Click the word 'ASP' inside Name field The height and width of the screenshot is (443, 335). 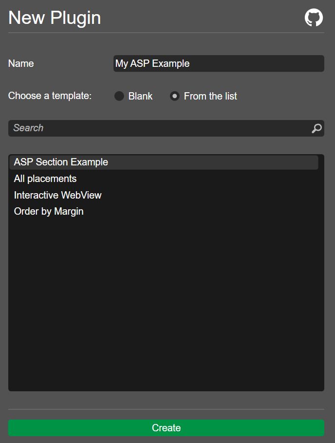coord(140,63)
